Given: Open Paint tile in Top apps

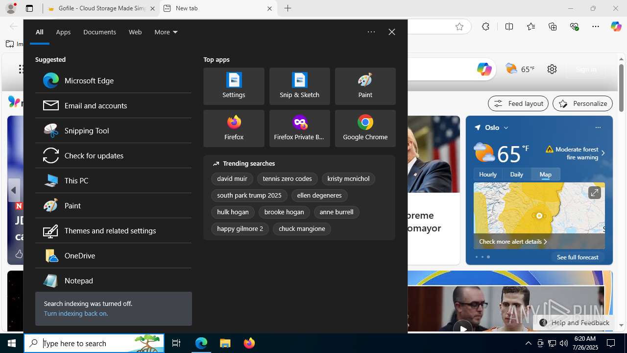Looking at the screenshot, I should (x=365, y=86).
